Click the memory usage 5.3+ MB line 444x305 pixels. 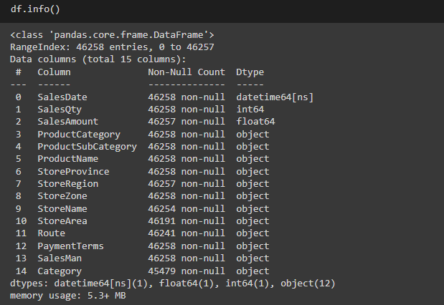coord(68,296)
